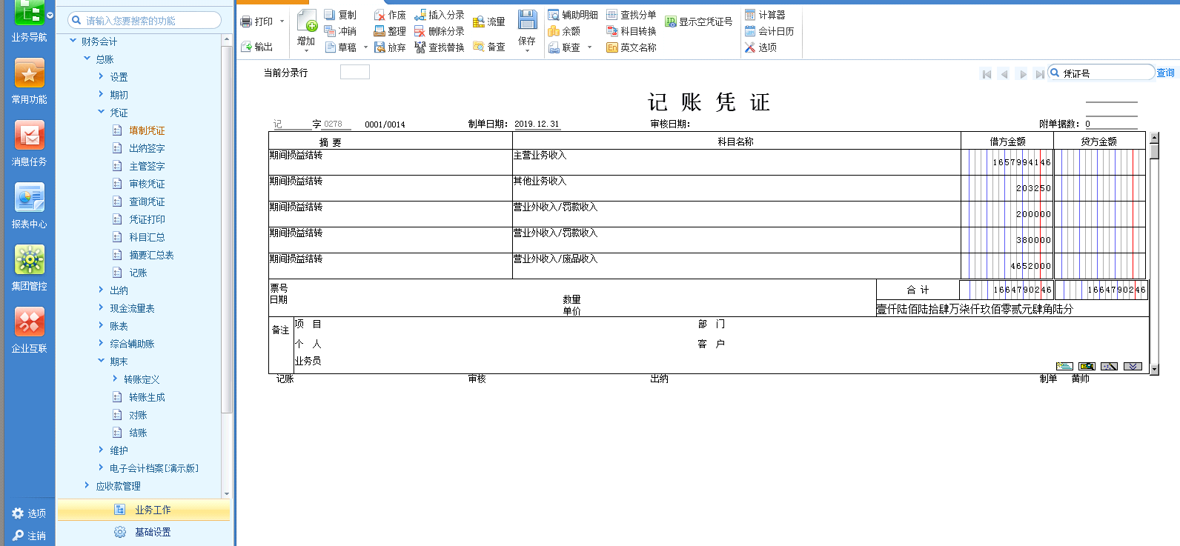
Task: Switch to the 业务工作 tab
Action: [x=143, y=510]
